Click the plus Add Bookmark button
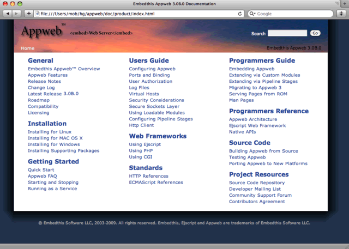Image resolution: width=349 pixels, height=249 pixels. point(29,13)
